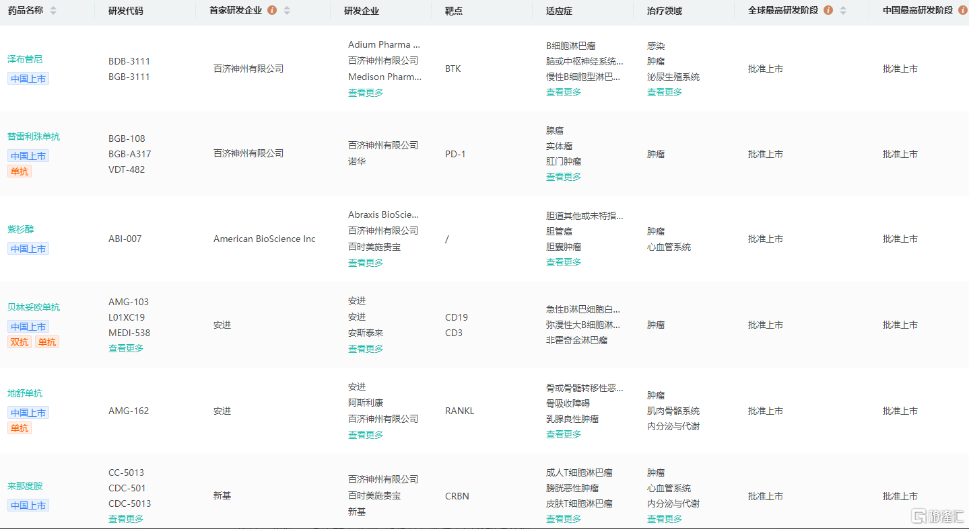
Task: Click the 靶点 column header
Action: (454, 11)
